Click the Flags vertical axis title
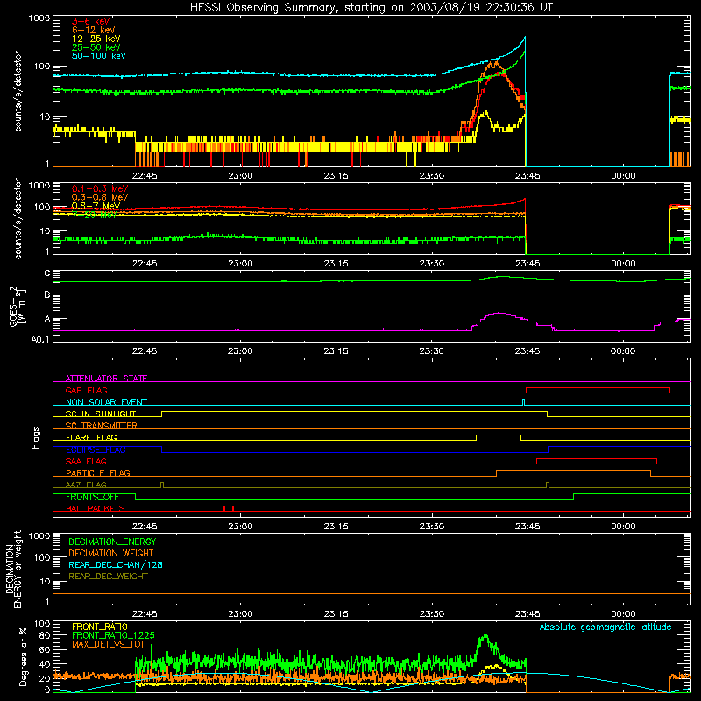The width and height of the screenshot is (701, 701). (36, 437)
